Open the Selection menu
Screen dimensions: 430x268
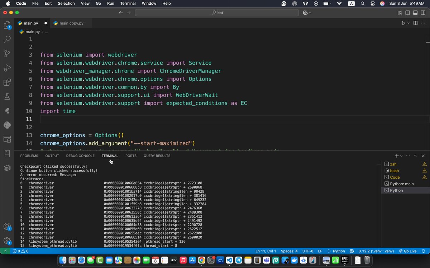66,3
